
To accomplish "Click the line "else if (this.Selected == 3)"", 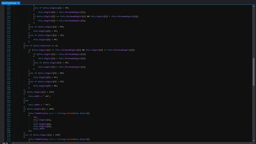I will [41, 46].
